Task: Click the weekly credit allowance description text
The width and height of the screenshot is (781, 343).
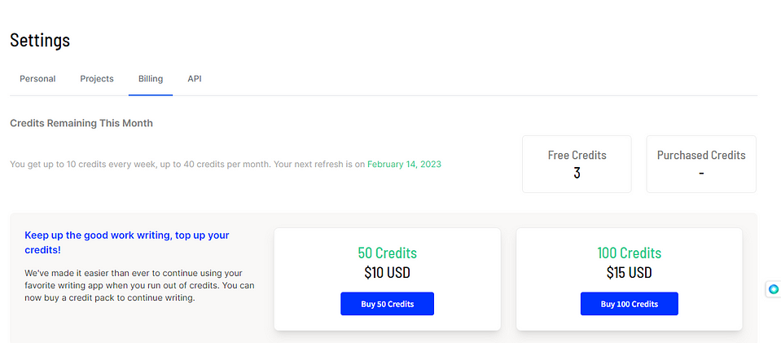Action: (x=187, y=164)
